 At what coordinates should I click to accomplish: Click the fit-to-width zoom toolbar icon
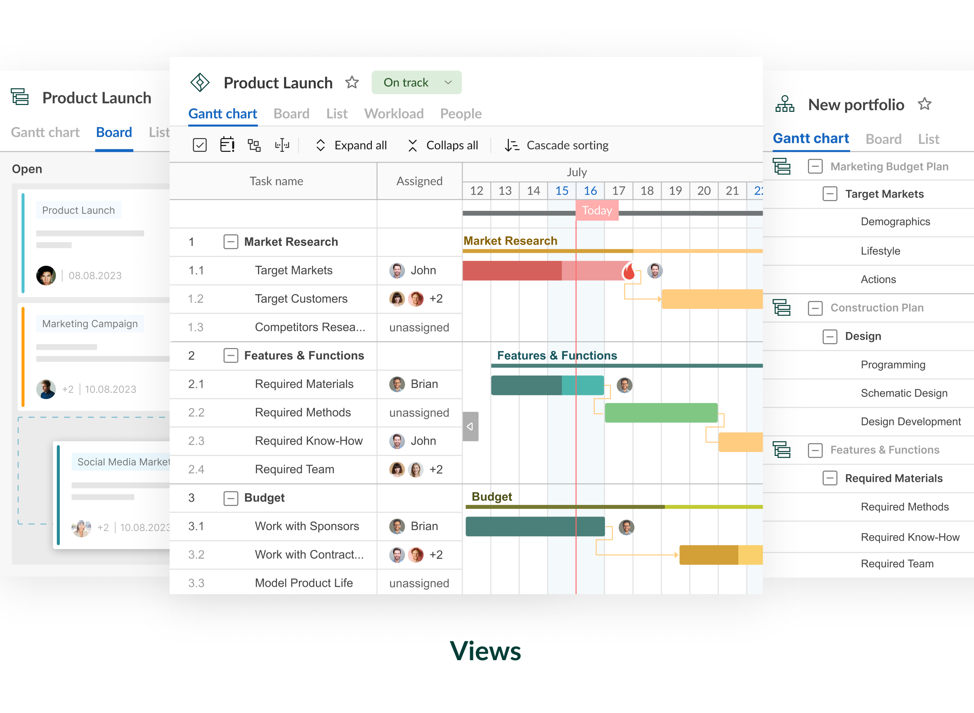pyautogui.click(x=282, y=145)
